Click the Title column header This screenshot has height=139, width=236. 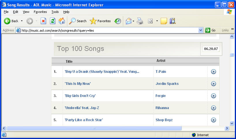tap(69, 61)
